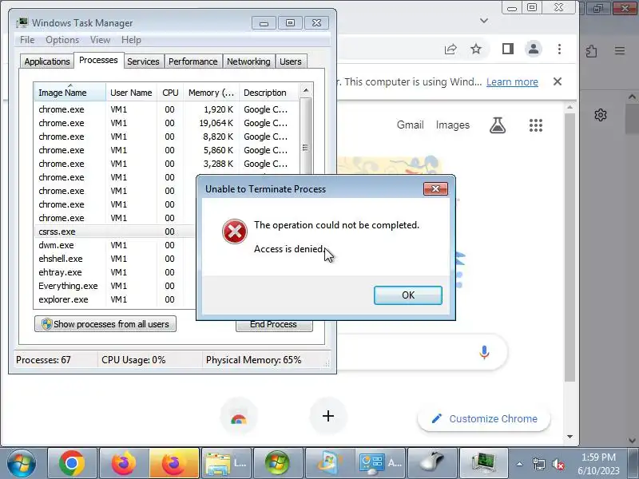Image resolution: width=639 pixels, height=479 pixels.
Task: Click the Chrome share page icon
Action: click(x=450, y=49)
